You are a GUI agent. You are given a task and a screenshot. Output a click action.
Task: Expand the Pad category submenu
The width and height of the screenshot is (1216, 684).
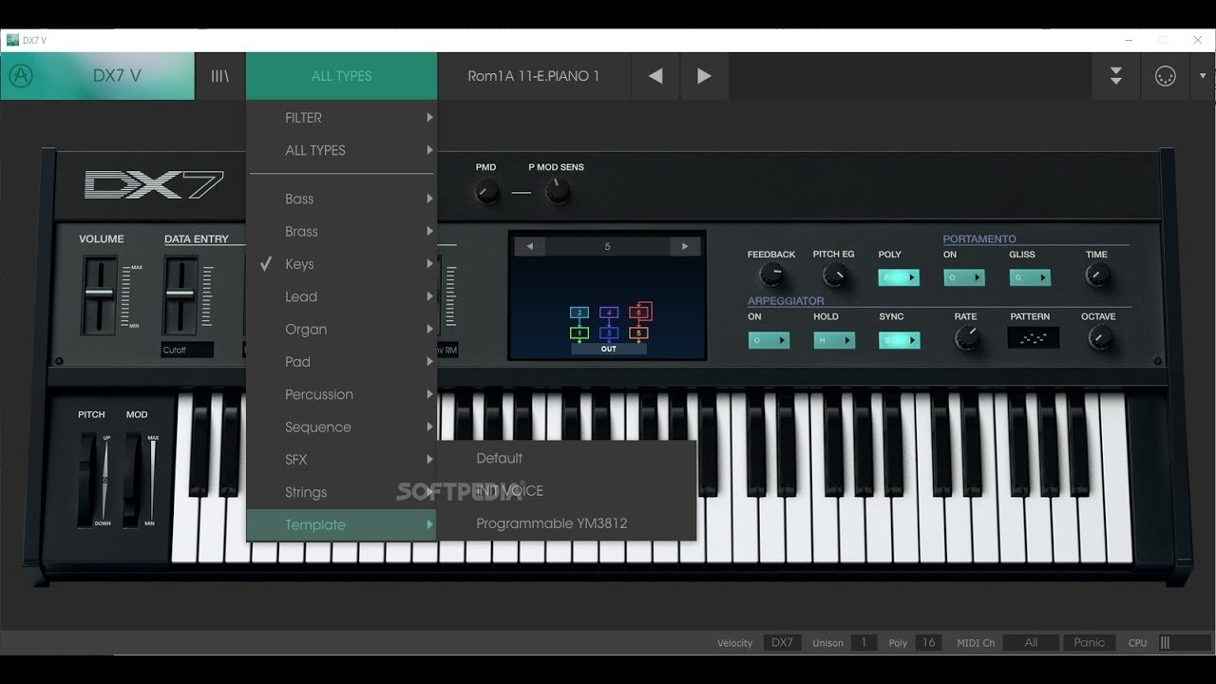(x=342, y=362)
